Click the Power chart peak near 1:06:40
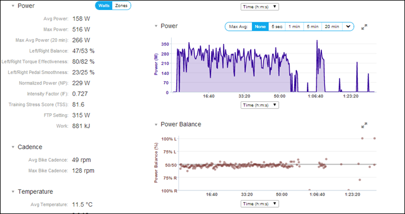Viewport: 405px width, 214px height. click(x=317, y=41)
